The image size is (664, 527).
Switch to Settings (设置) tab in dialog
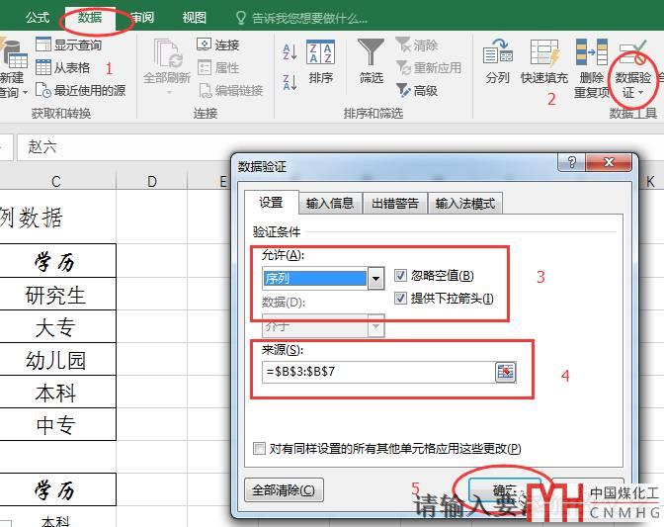pos(271,203)
